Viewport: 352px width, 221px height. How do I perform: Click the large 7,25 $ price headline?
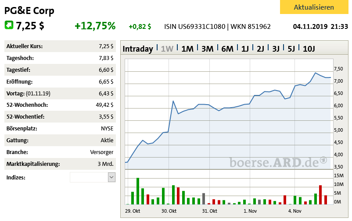30,26
